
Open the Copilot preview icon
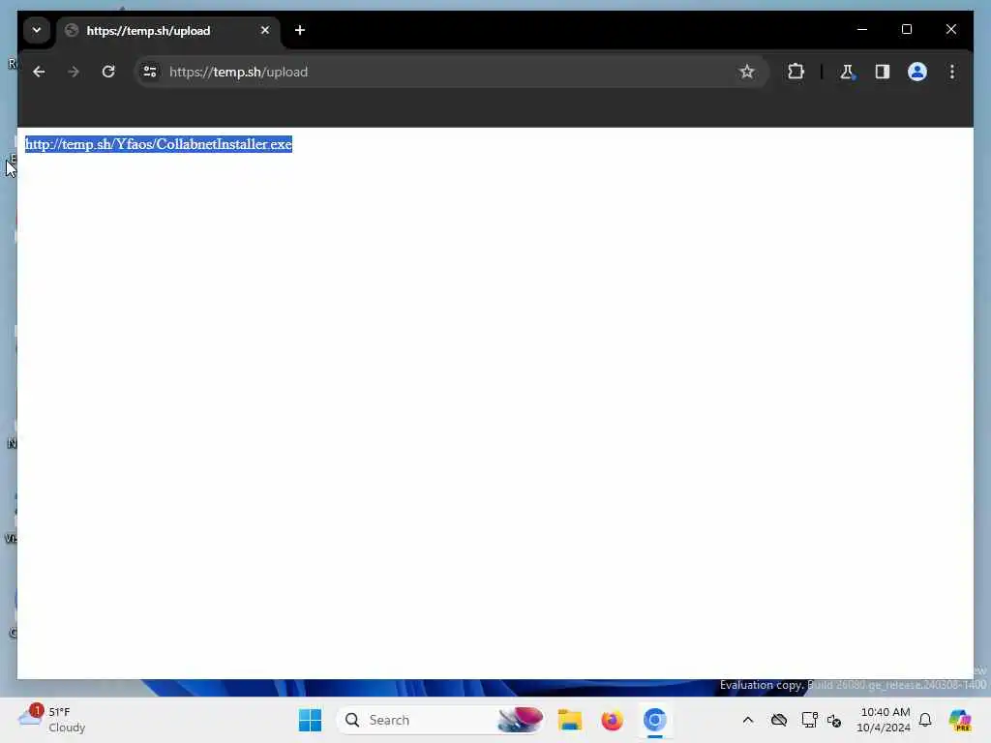[959, 720]
